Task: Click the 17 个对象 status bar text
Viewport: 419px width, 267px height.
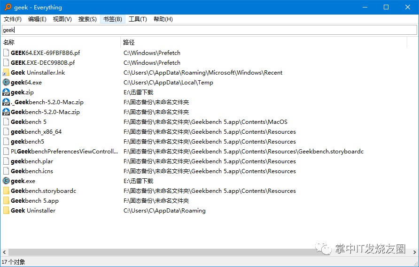Action: pyautogui.click(x=13, y=262)
